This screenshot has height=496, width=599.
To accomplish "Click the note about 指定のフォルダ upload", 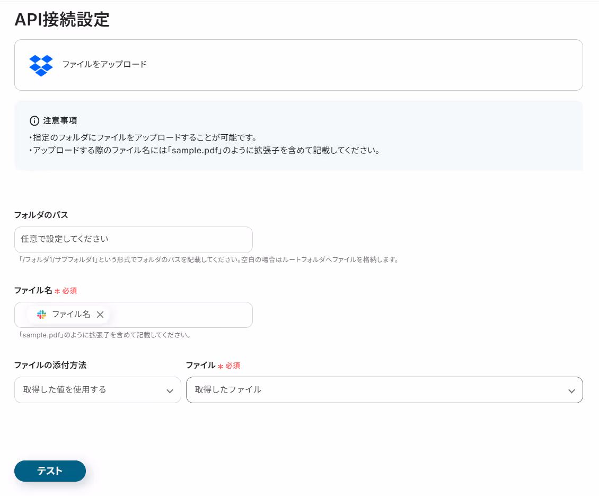I will tap(144, 138).
